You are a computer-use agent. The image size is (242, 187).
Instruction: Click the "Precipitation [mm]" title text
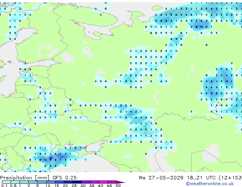point(24,178)
